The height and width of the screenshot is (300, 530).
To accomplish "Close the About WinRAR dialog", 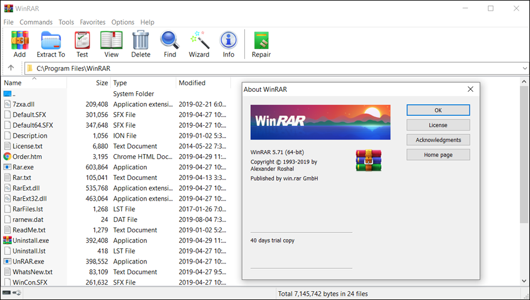I will coord(470,89).
